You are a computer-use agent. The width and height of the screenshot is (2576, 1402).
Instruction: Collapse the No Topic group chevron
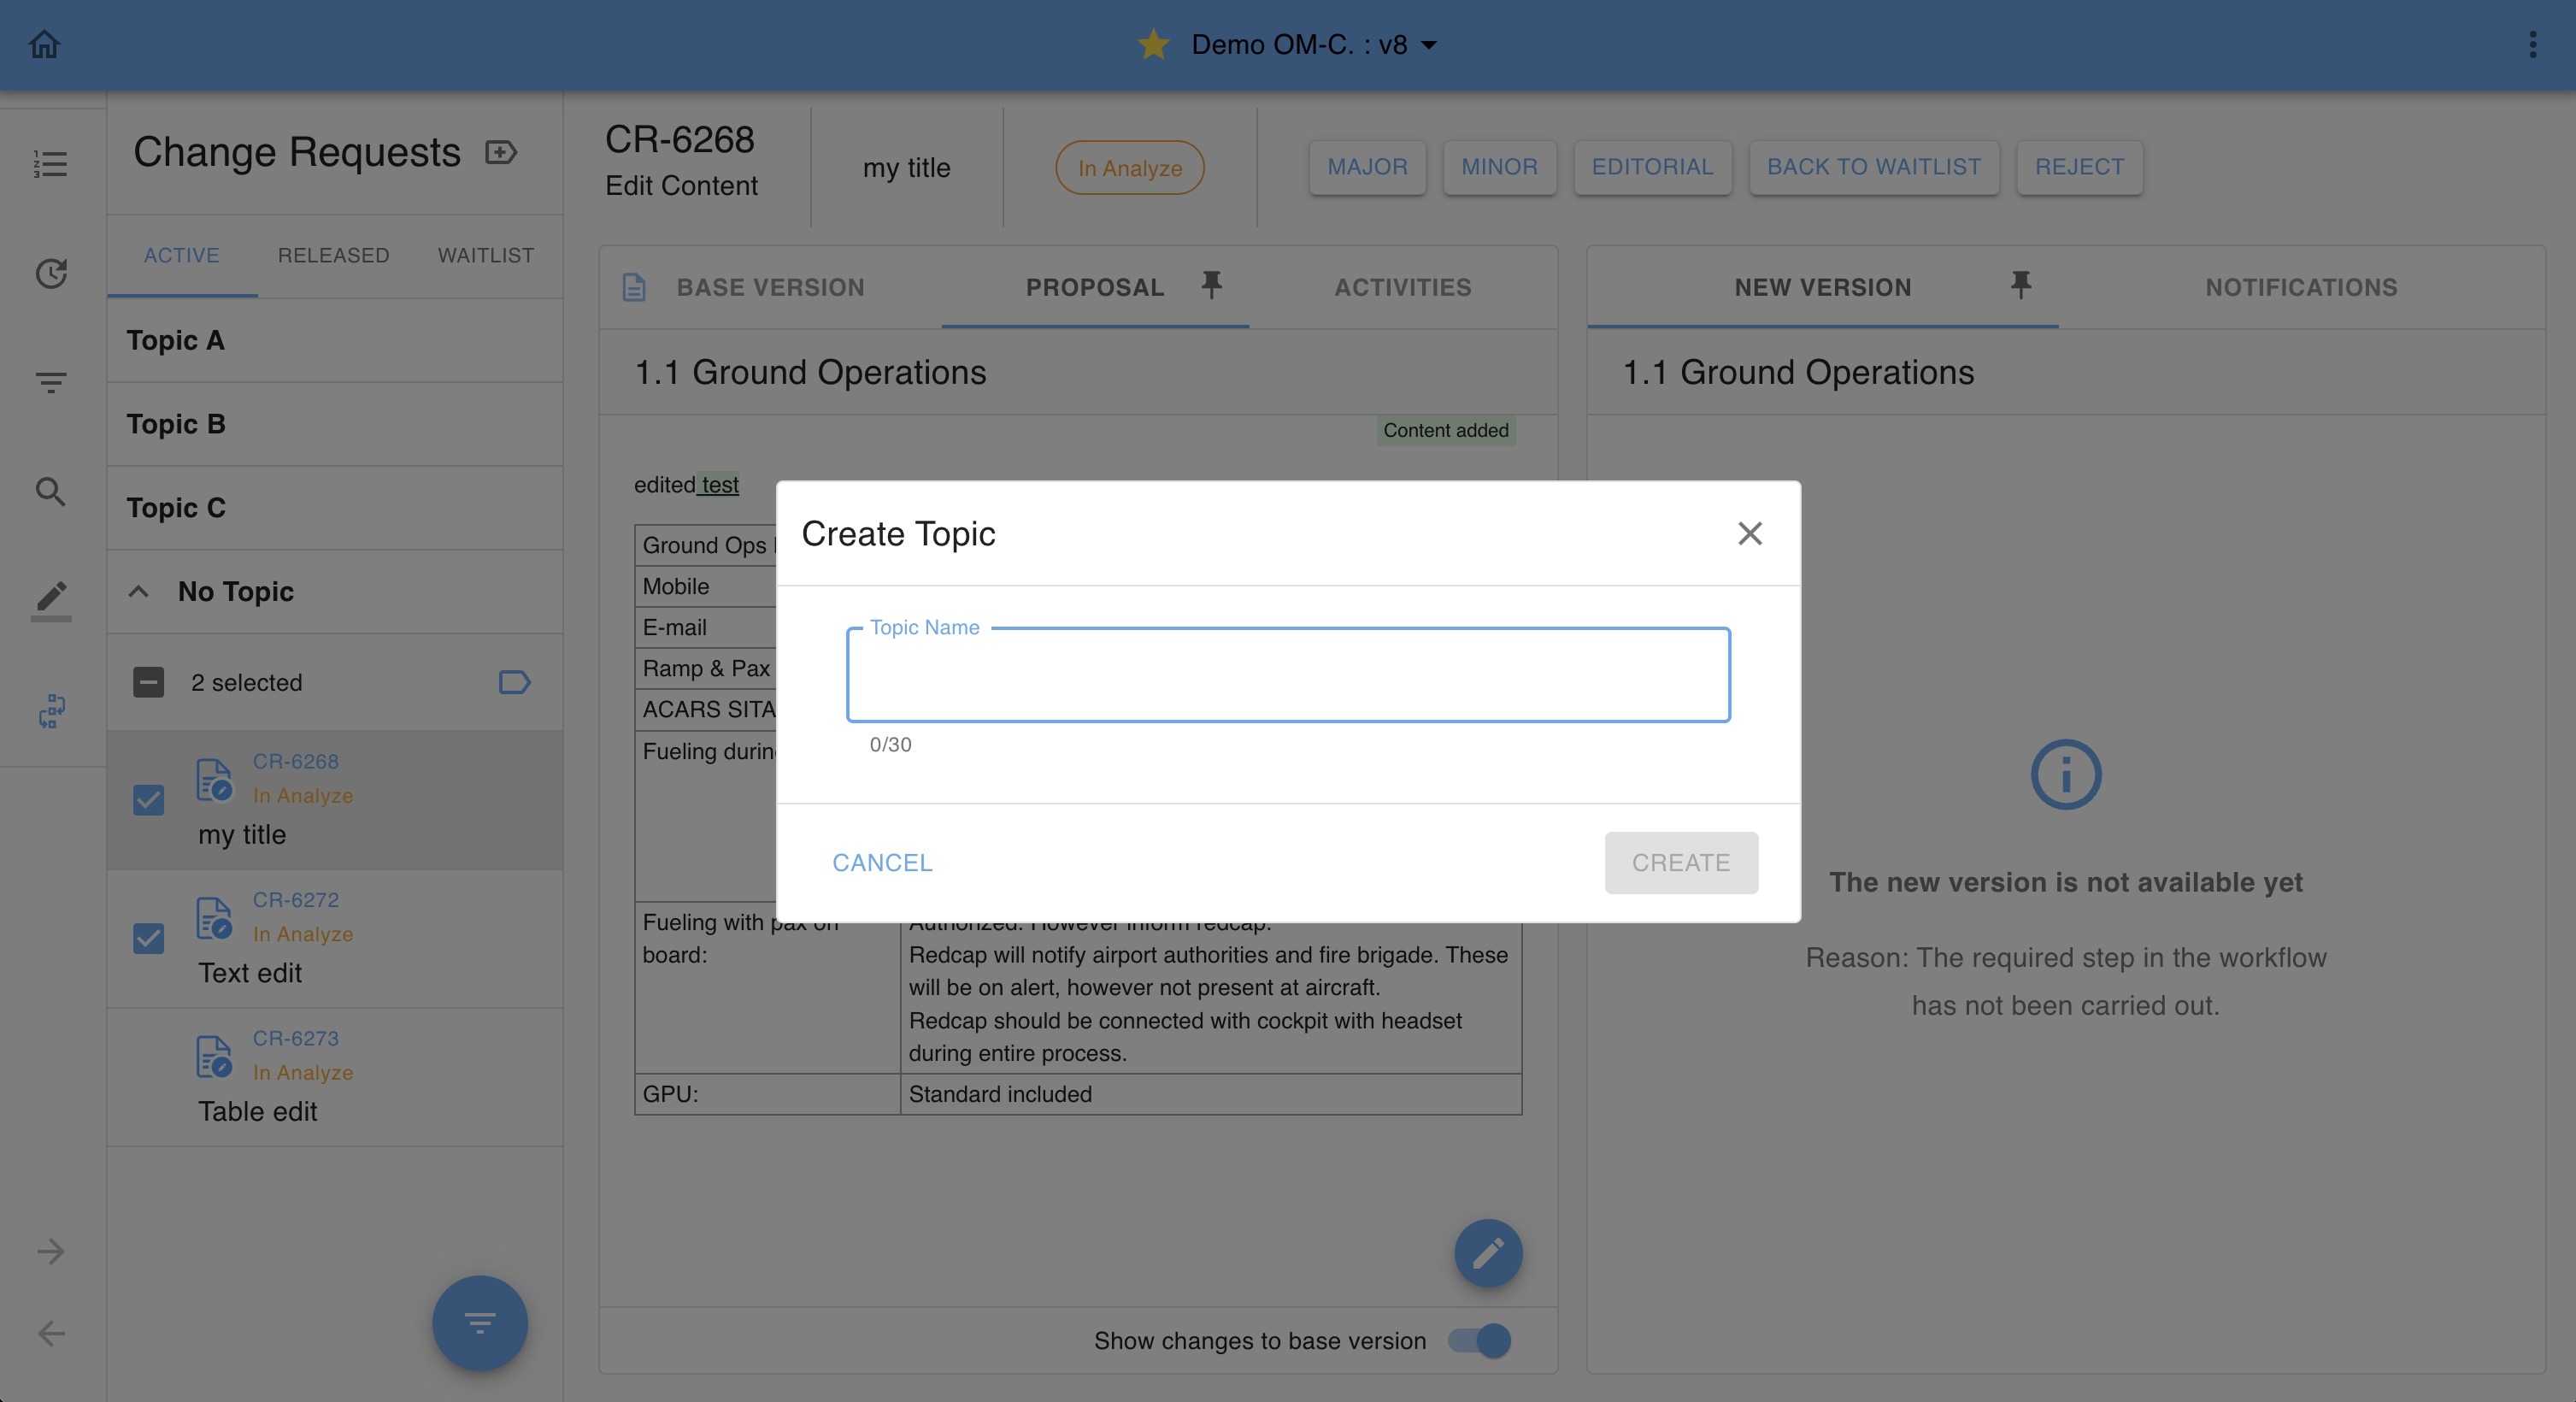pyautogui.click(x=139, y=592)
